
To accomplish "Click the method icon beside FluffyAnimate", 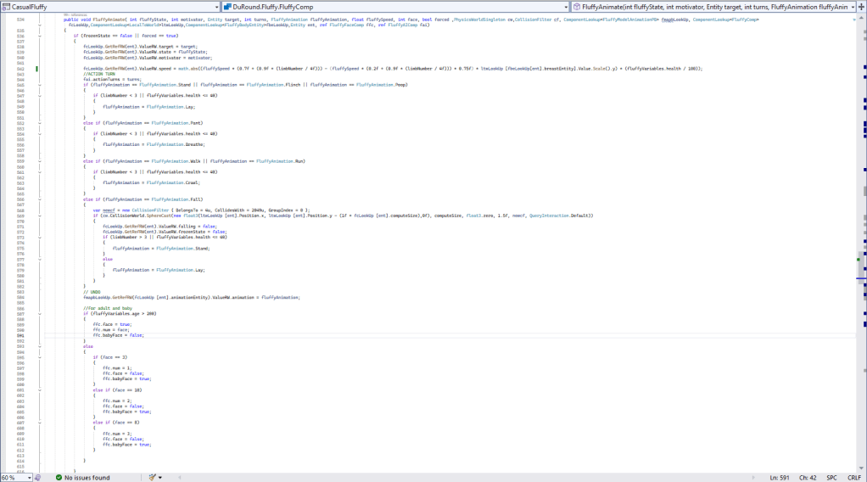I will point(576,6).
